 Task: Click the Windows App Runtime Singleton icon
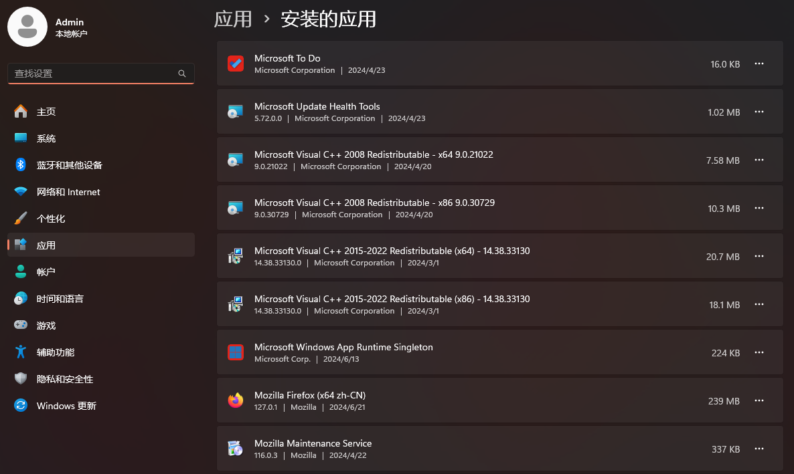pyautogui.click(x=236, y=352)
